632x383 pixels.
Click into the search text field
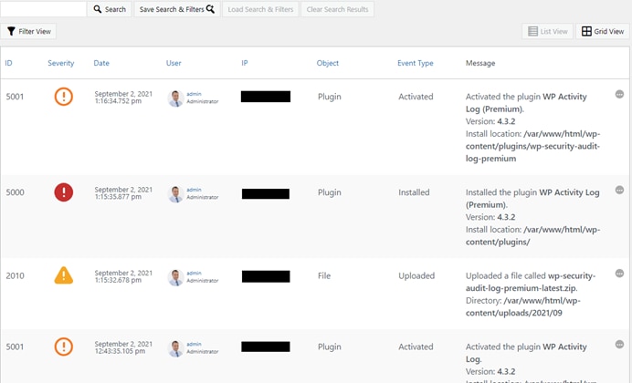[x=43, y=9]
